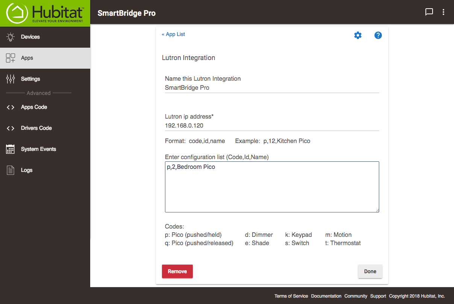Click the 'm: Motion' code text
Viewport: 454px width, 304px height.
(338, 235)
